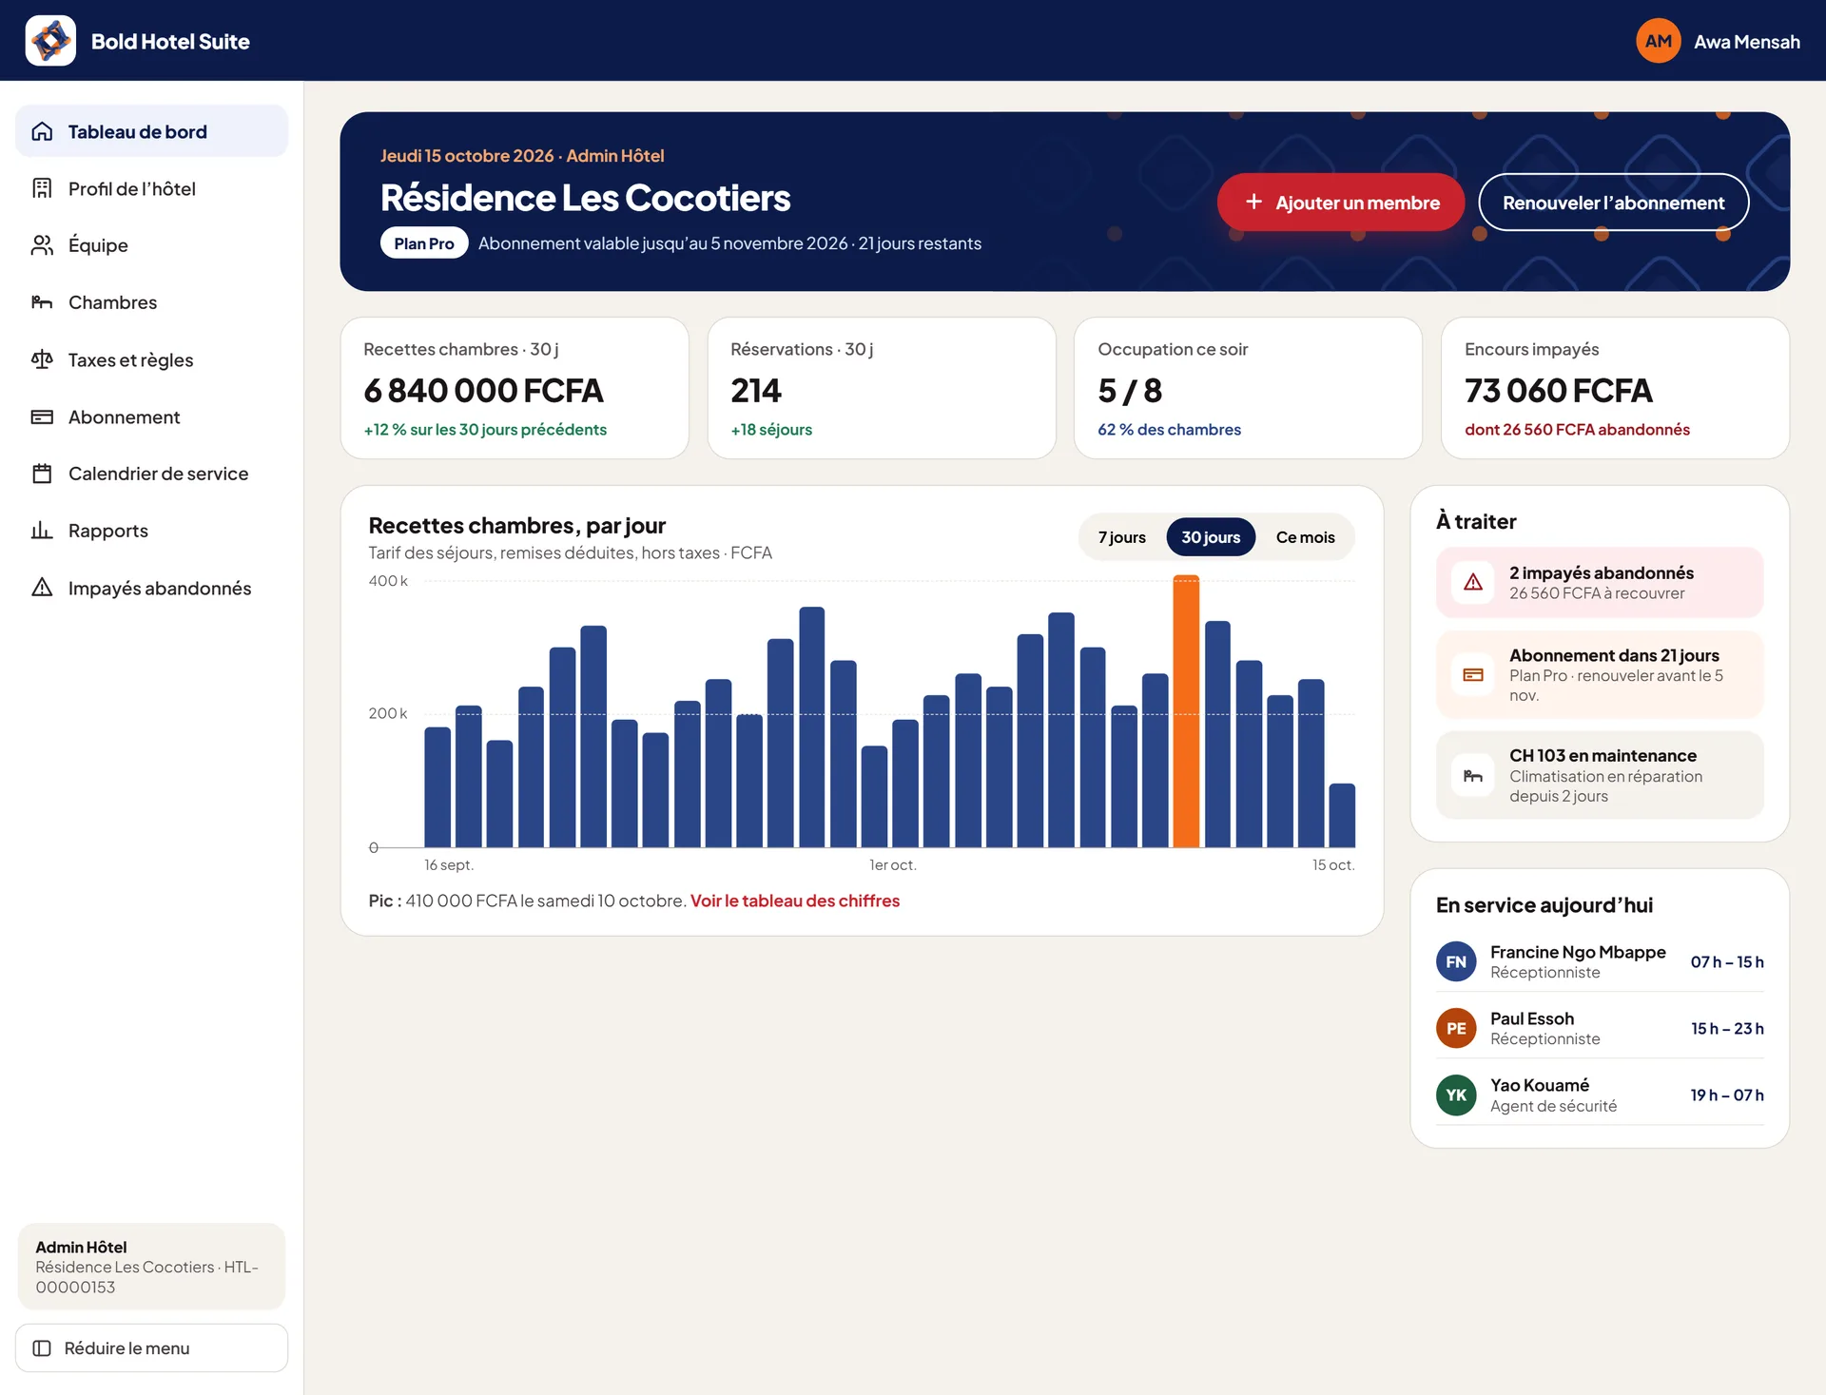Image resolution: width=1826 pixels, height=1395 pixels.
Task: Click the Profil de l'hôtel building icon
Action: tap(42, 188)
